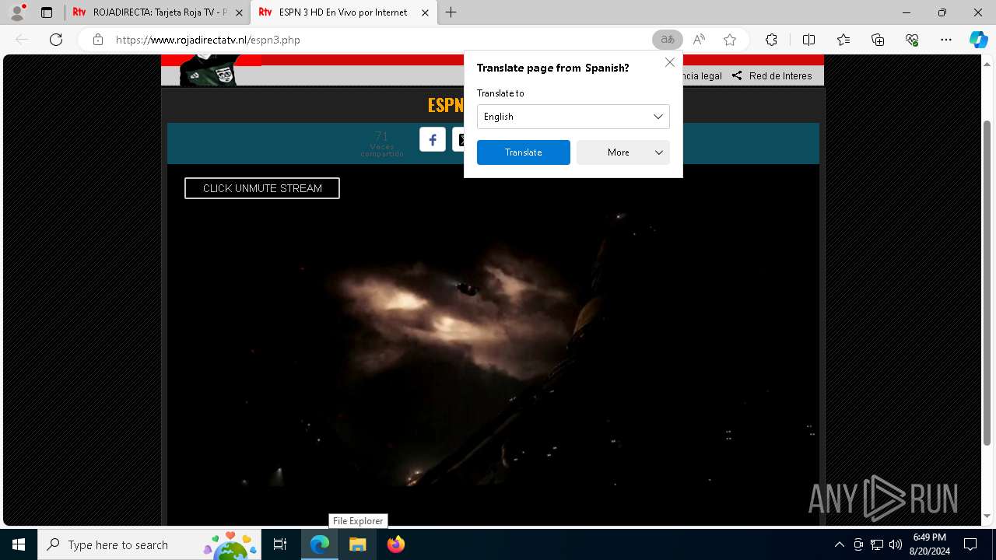Click the Rojadirecta site logo image
The height and width of the screenshot is (560, 996).
(210, 70)
